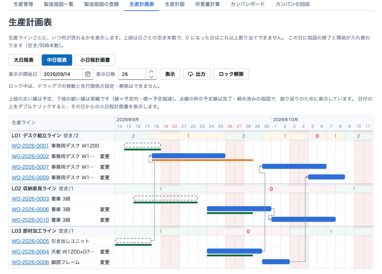Open work order WO-2026-0005
Screen dimensions: 382x274
click(30, 241)
